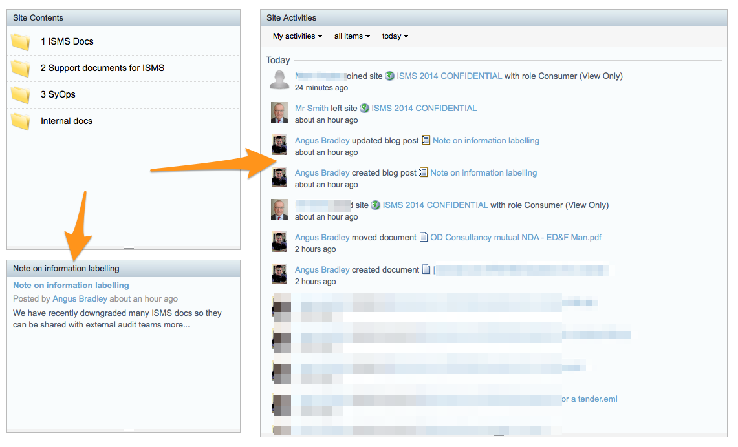Viewport: 738px width, 447px height.
Task: Click the avatar beside Mr Smith left site
Action: [x=279, y=112]
